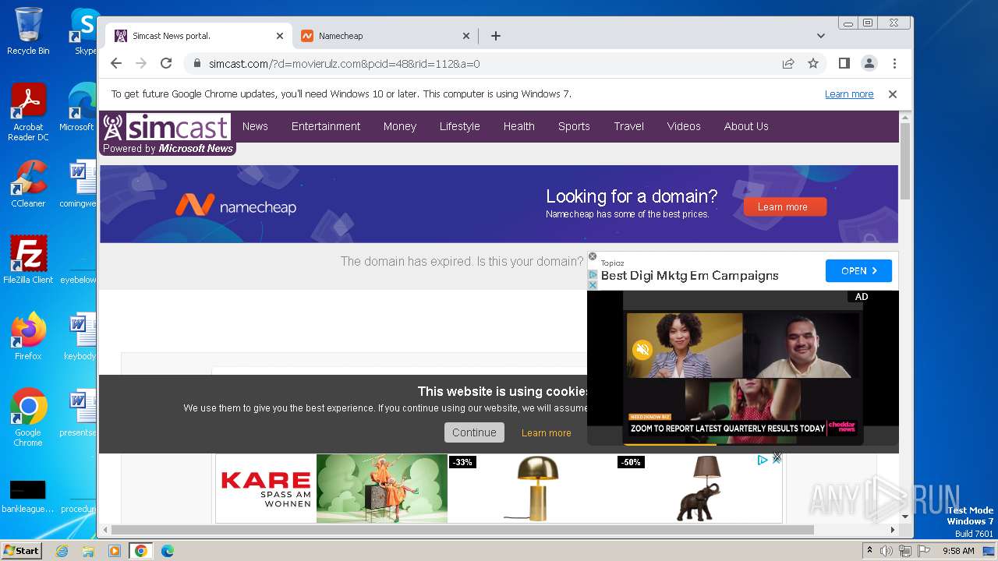The image size is (998, 561).
Task: Click the address bar URL
Action: coord(344,64)
